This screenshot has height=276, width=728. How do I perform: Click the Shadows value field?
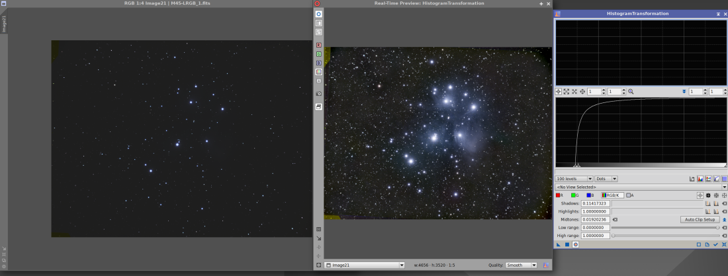pyautogui.click(x=596, y=203)
